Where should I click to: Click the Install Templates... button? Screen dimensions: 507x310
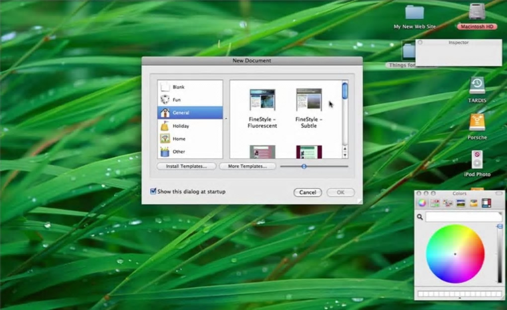coord(186,166)
